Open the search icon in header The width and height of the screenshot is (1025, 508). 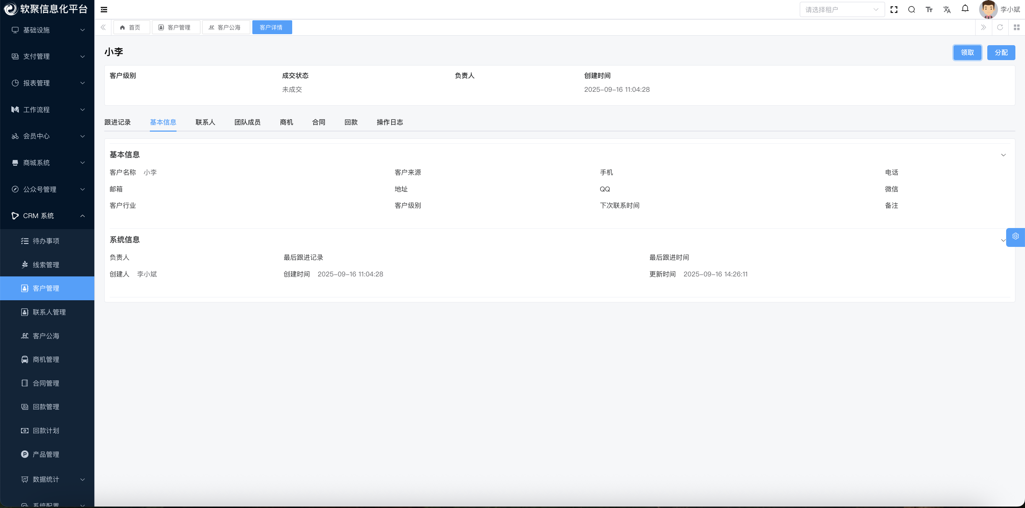911,10
